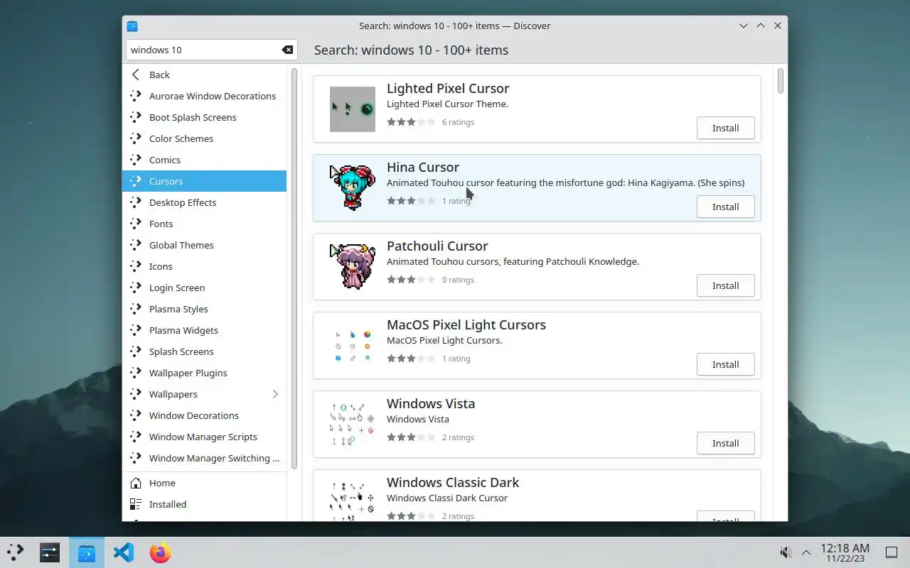Open Desktop Effects category
Screen dimensions: 910x568
click(204, 202)
